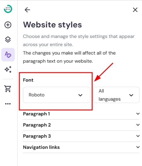The width and height of the screenshot is (142, 166).
Task: Open the checklist progress icon in sidebar
Action: 8,9
